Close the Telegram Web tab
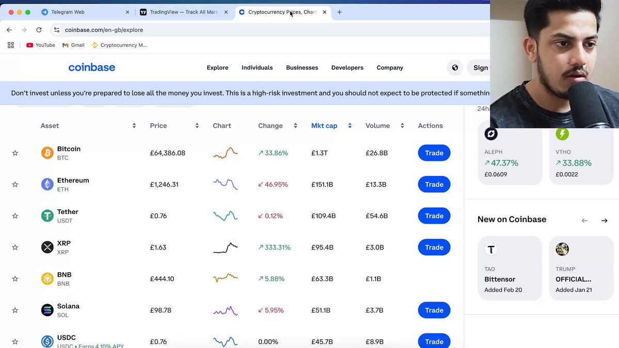The width and height of the screenshot is (619, 348). (x=127, y=12)
